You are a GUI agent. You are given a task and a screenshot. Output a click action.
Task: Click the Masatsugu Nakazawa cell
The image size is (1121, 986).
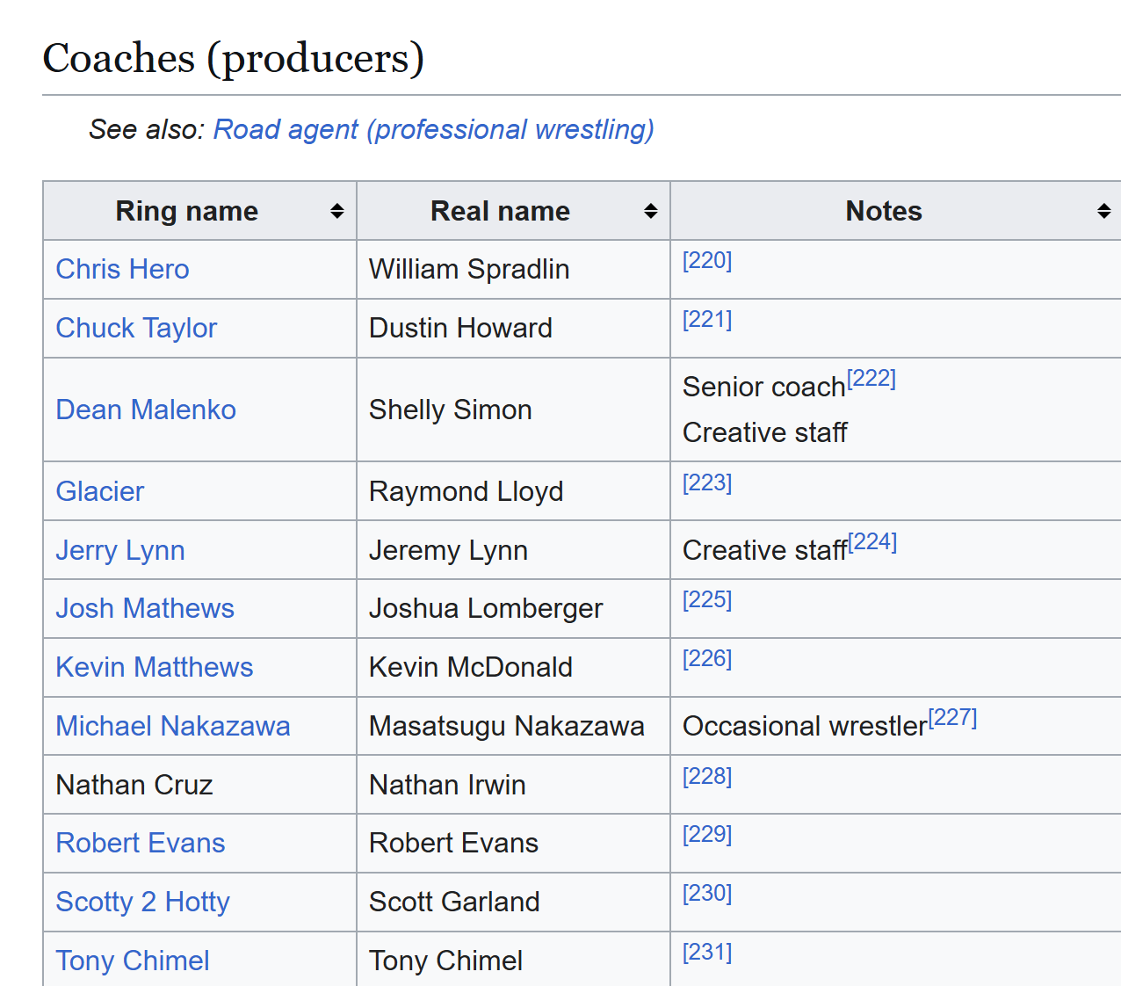513,726
